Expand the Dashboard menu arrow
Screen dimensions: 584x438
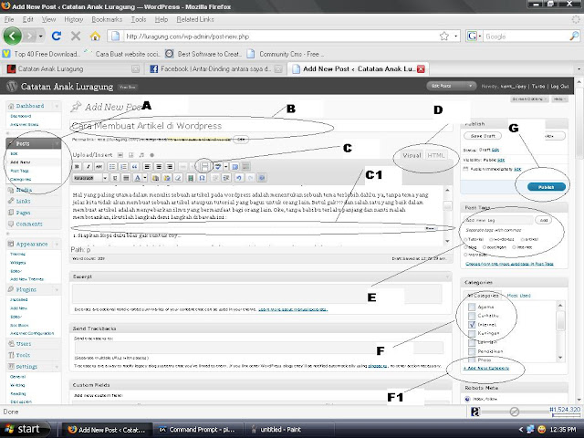coord(57,106)
